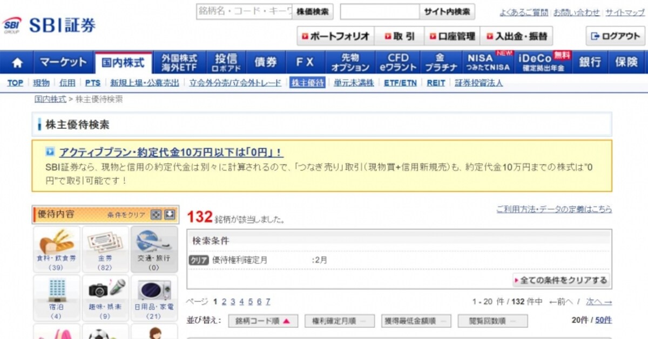648x339 pixels.
Task: Open the 保険 tab
Action: [626, 63]
